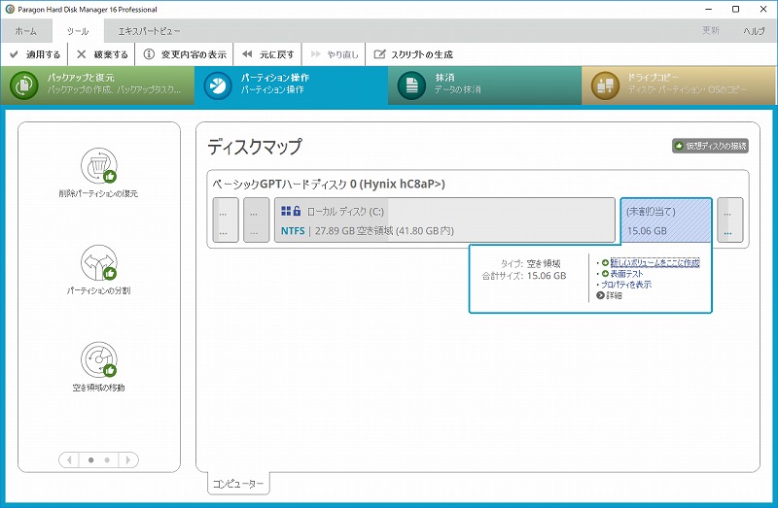
Task: Click 元に戻す undo button
Action: 268,54
